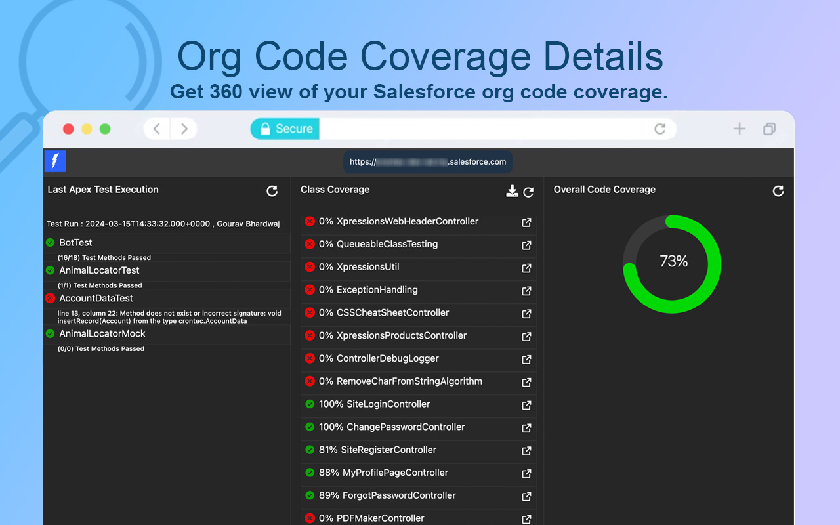The image size is (840, 525).
Task: Click Class Coverage panel heading
Action: coord(335,190)
